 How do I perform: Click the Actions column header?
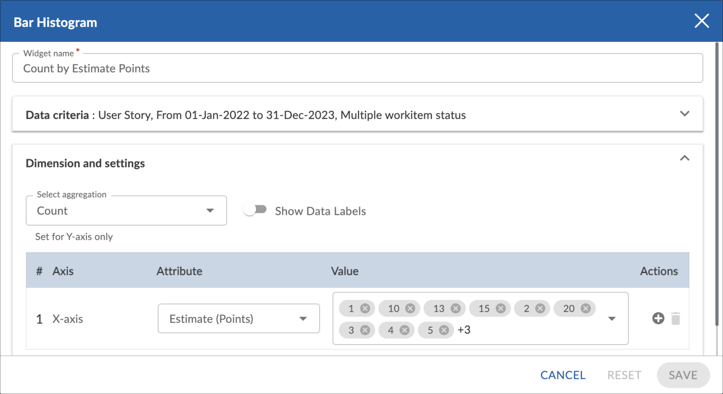tap(659, 271)
